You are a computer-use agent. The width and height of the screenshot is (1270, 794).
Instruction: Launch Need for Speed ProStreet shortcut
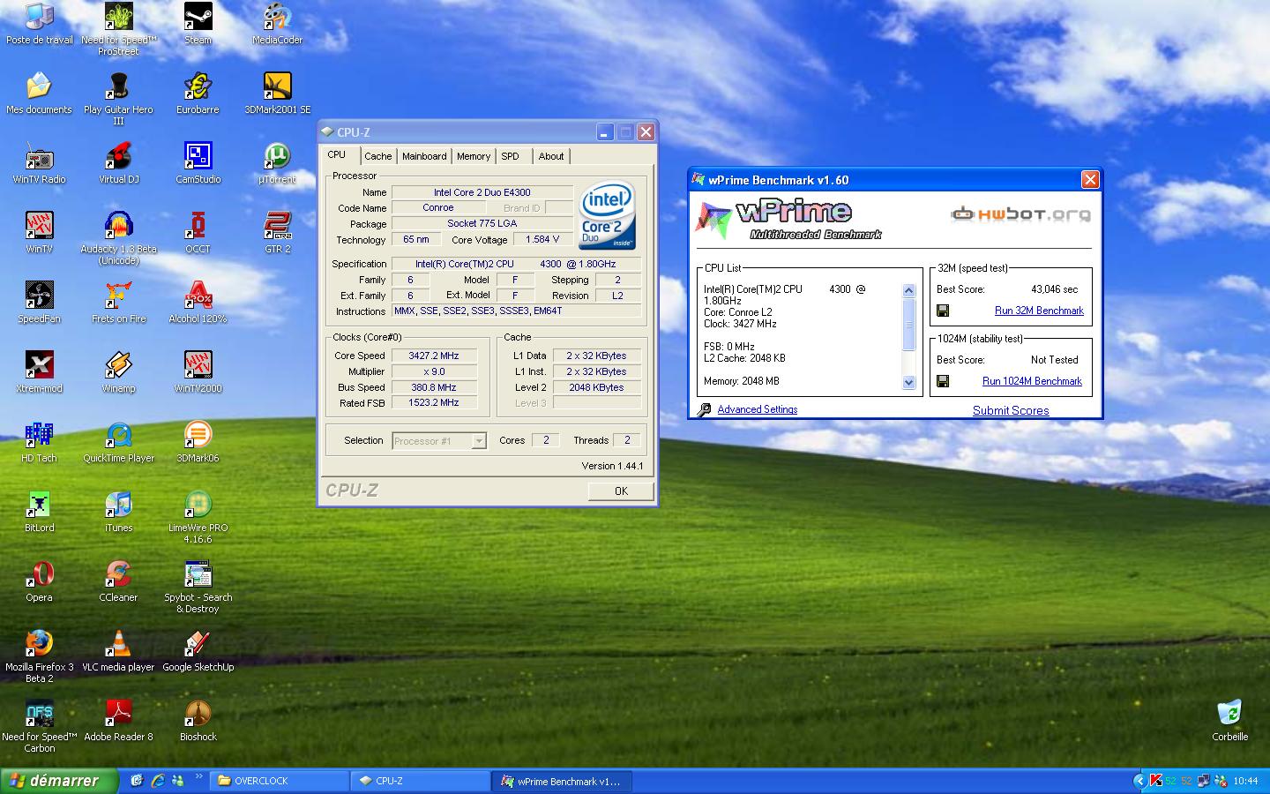pyautogui.click(x=118, y=28)
